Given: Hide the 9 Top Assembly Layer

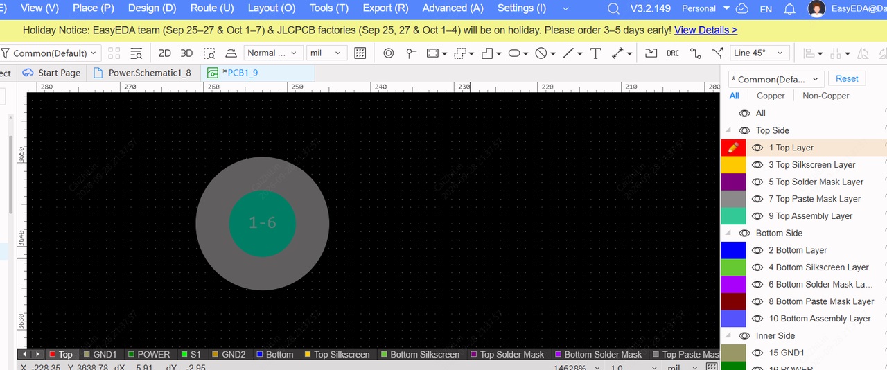Looking at the screenshot, I should click(x=757, y=216).
